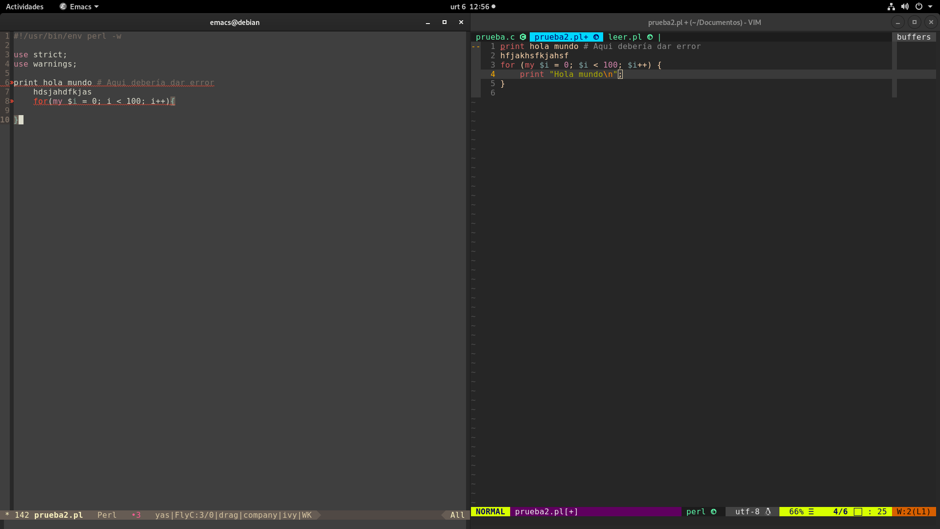
Task: Click the W:2(L1) warning segment in Vim
Action: (x=914, y=511)
